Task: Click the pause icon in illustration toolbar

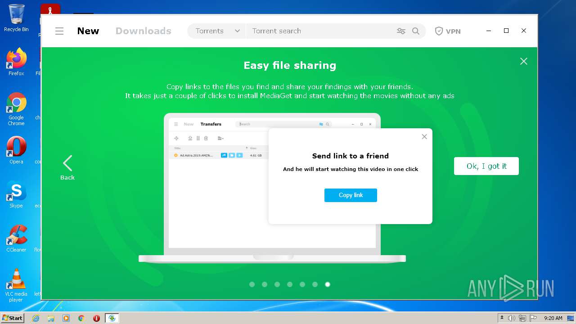Action: tap(198, 139)
